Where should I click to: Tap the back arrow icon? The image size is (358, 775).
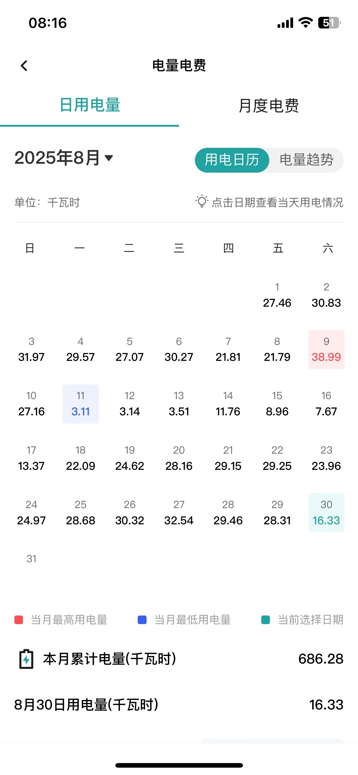24,66
